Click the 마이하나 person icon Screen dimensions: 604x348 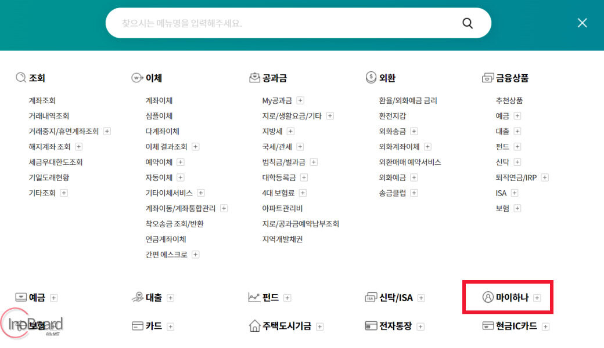(488, 297)
